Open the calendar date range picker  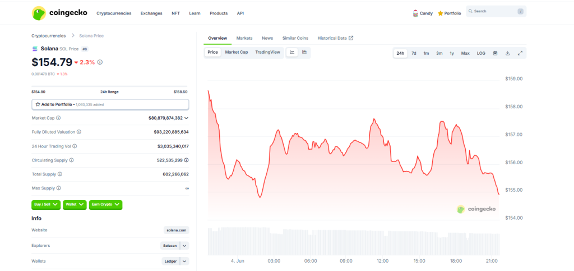(495, 53)
